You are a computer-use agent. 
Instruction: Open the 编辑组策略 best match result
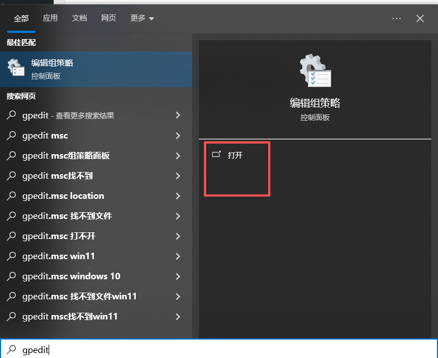tap(96, 69)
